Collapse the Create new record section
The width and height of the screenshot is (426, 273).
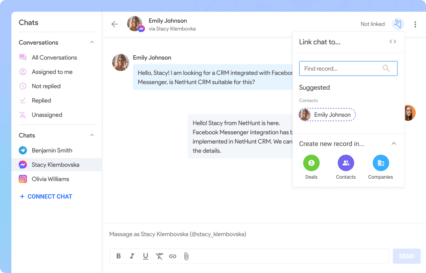tap(393, 144)
